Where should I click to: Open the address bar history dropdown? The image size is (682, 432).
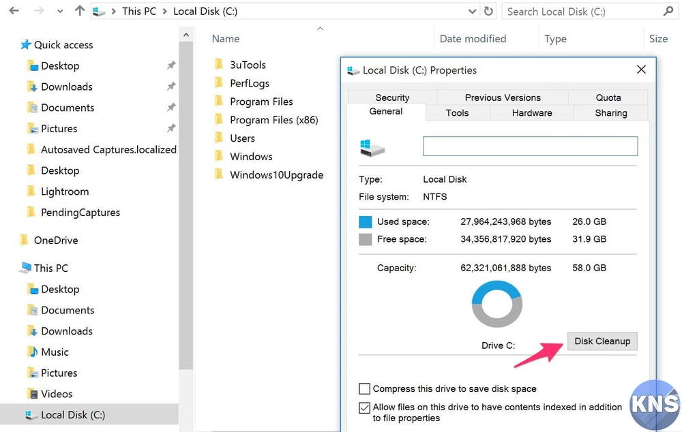pos(473,12)
